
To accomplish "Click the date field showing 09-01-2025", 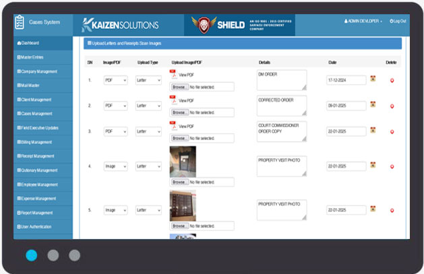I will tap(346, 106).
